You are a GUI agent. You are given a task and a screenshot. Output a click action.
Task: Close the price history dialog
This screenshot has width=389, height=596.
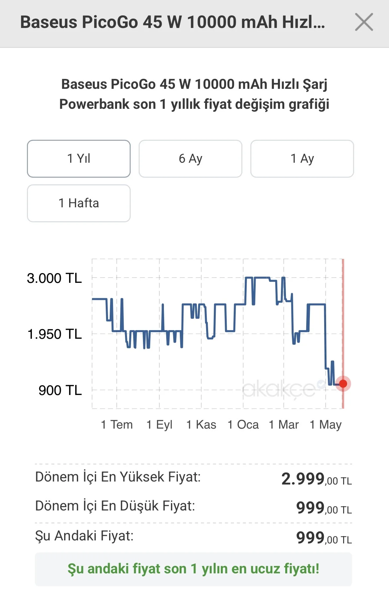click(364, 22)
